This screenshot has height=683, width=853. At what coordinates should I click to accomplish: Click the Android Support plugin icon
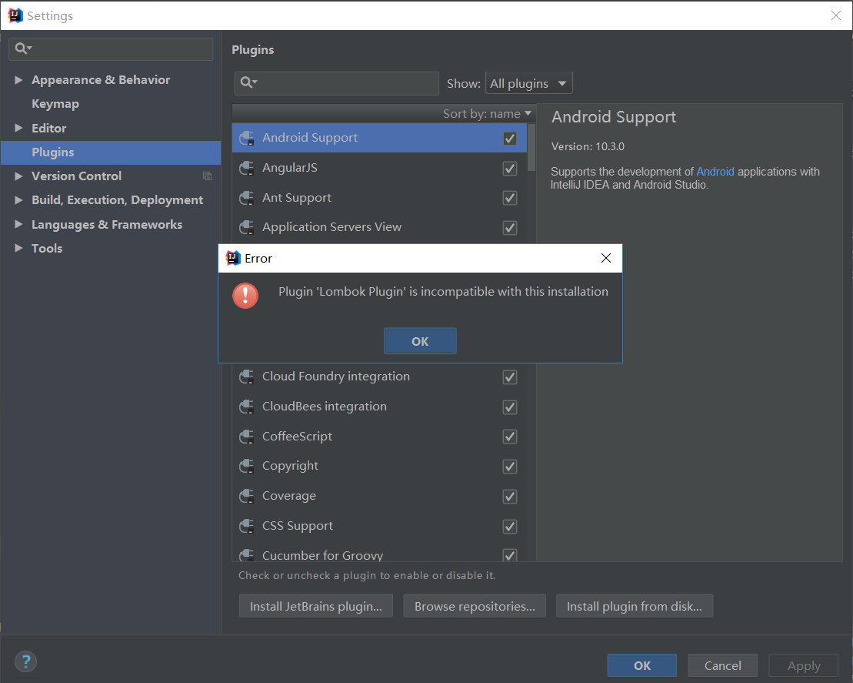click(x=246, y=138)
